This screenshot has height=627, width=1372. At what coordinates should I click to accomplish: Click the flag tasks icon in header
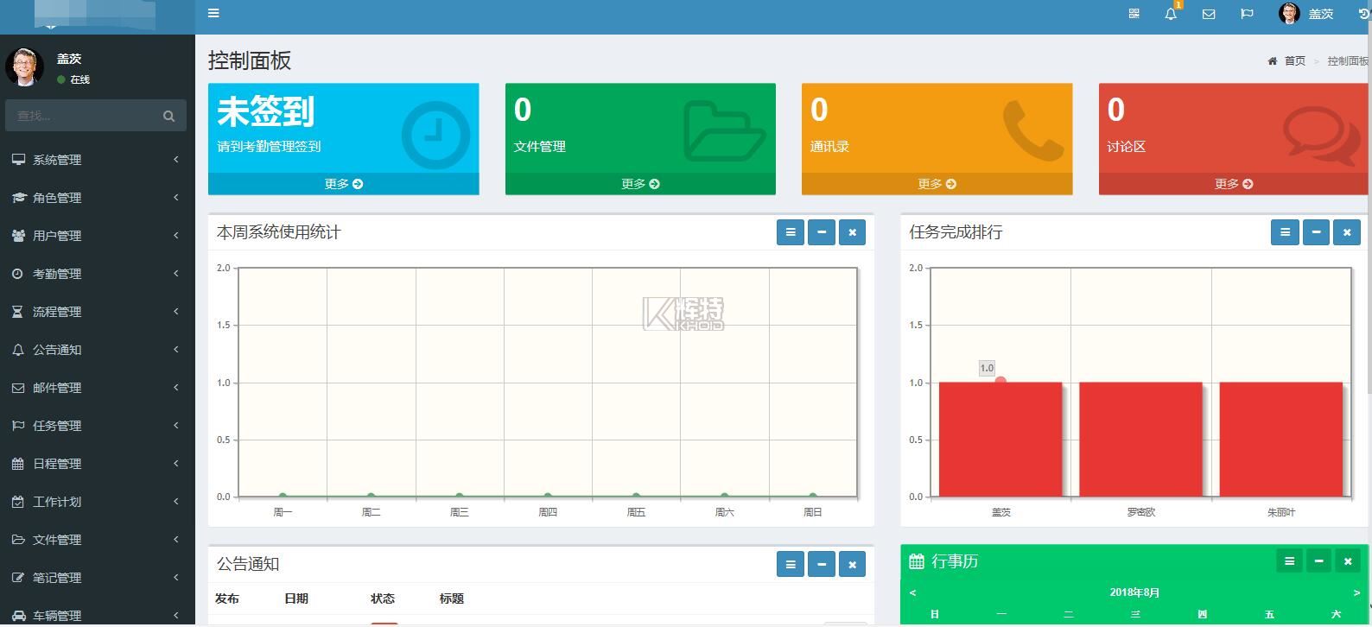tap(1247, 14)
